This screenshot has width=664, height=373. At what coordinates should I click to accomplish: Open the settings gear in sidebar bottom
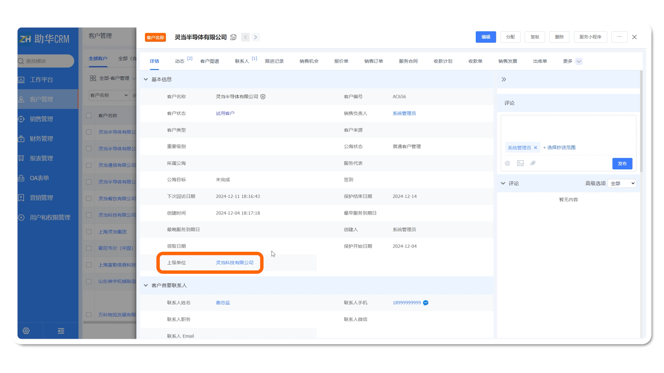pos(26,331)
